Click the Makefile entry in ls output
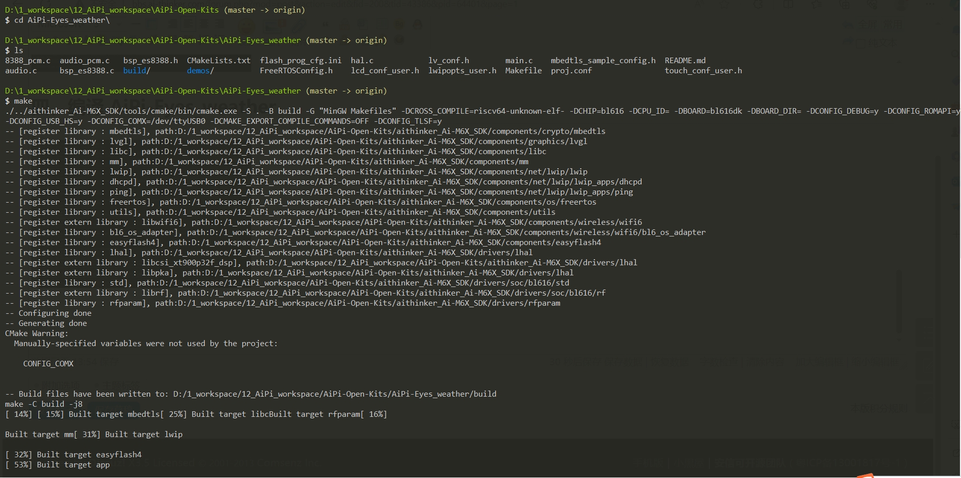Screen dimensions: 961x478 pos(524,71)
